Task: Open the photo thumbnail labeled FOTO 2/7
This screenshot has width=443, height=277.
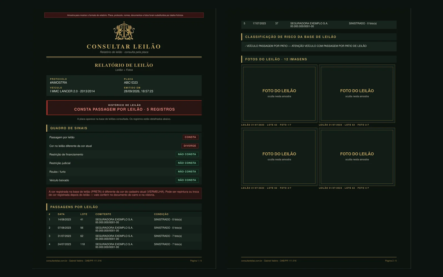Action: coord(357,94)
